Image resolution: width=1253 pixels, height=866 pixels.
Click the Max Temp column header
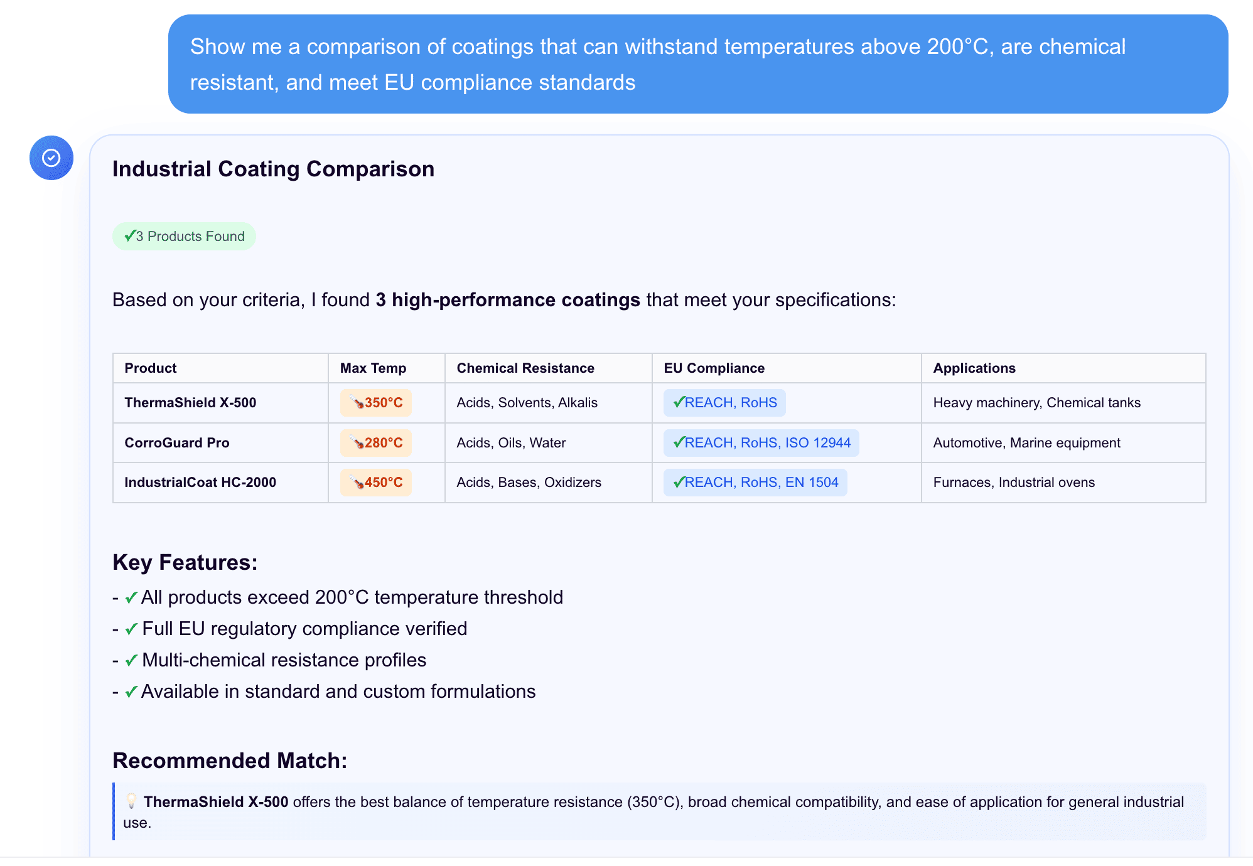373,368
